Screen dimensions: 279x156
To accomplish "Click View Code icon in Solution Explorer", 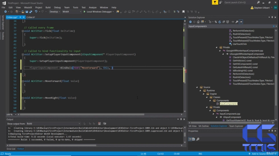I will [233, 22].
